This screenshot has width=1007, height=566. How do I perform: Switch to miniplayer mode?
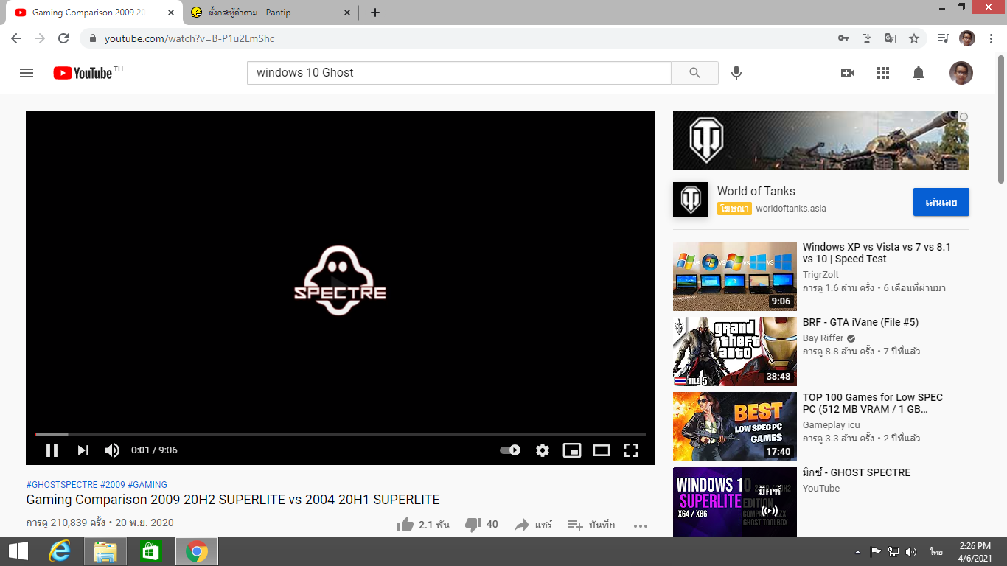pyautogui.click(x=572, y=450)
